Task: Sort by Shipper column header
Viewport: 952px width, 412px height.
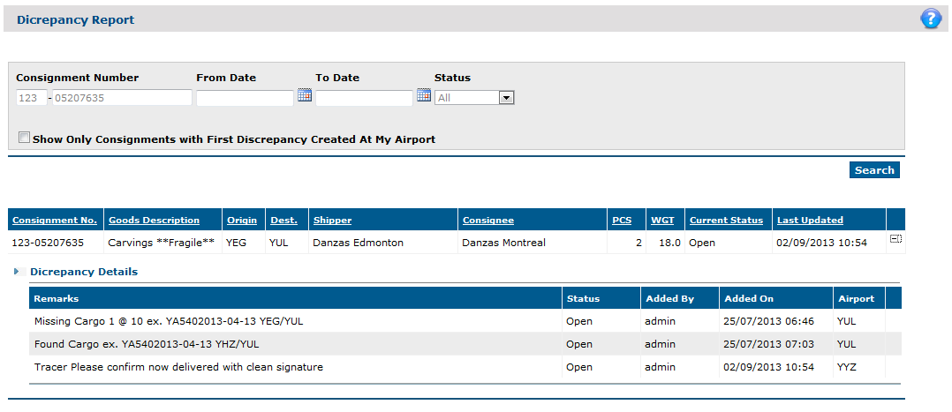Action: point(332,221)
